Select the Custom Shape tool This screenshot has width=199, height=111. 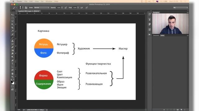[12, 70]
